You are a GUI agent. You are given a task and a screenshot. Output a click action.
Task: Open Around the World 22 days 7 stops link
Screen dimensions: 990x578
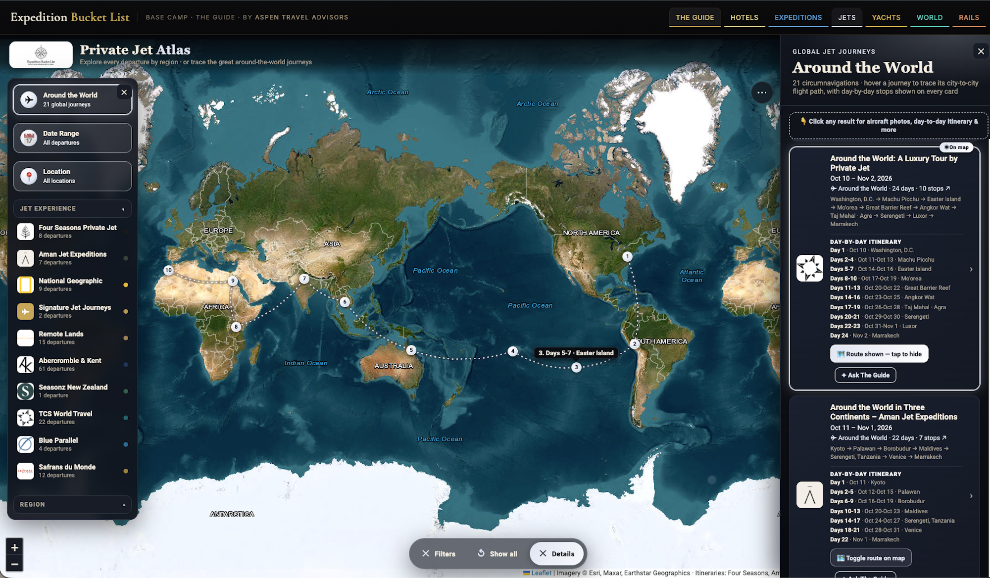tap(888, 438)
